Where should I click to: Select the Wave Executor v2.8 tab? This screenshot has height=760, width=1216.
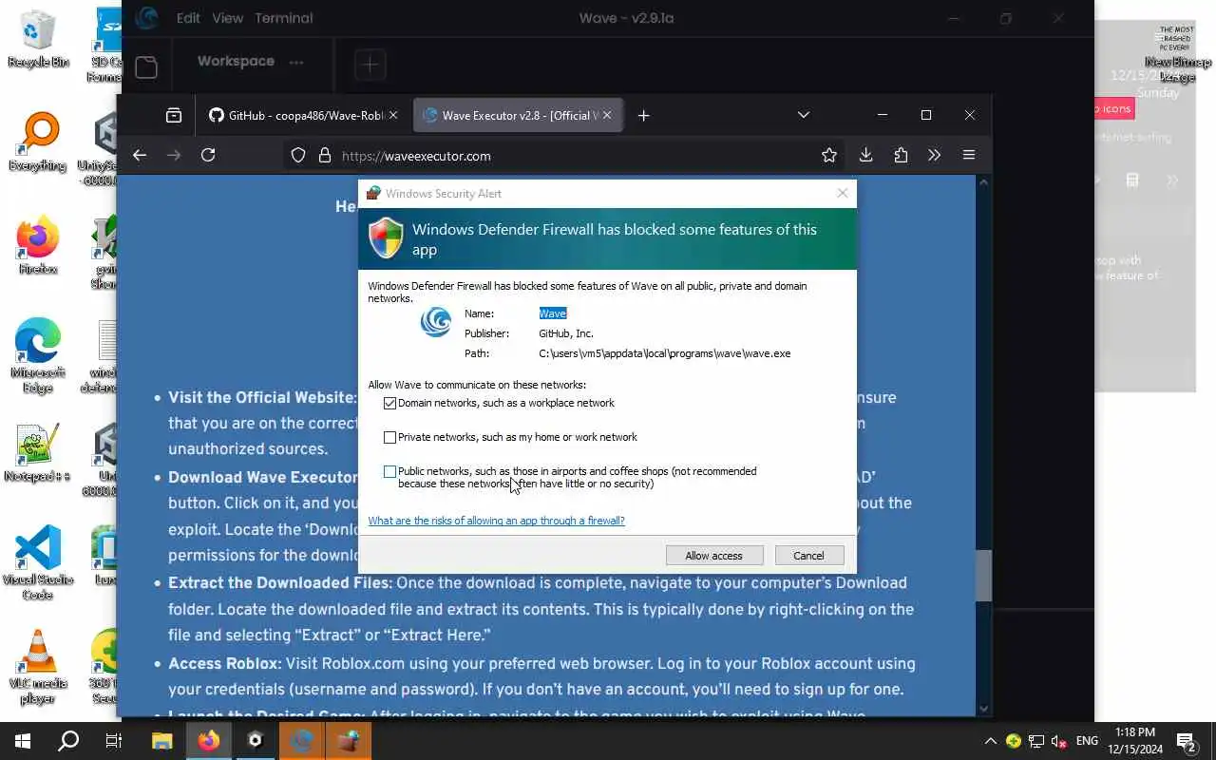pos(510,115)
